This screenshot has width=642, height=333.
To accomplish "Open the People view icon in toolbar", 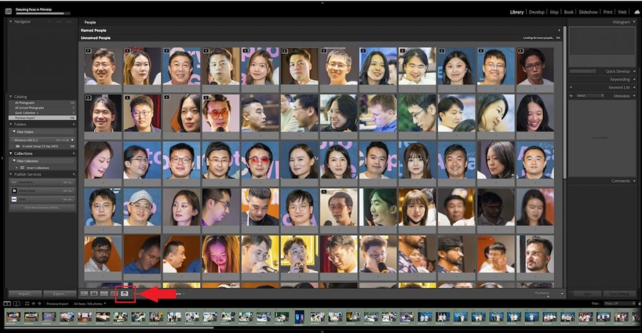I will [125, 294].
